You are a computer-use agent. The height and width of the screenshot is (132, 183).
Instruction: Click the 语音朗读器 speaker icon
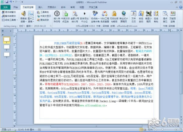click(x=23, y=14)
